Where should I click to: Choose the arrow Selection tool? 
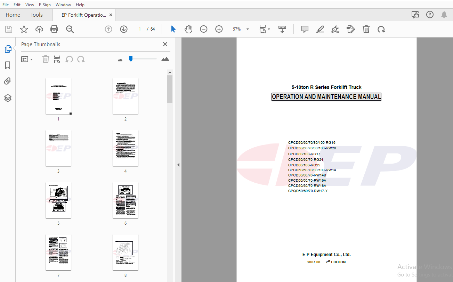(x=173, y=29)
